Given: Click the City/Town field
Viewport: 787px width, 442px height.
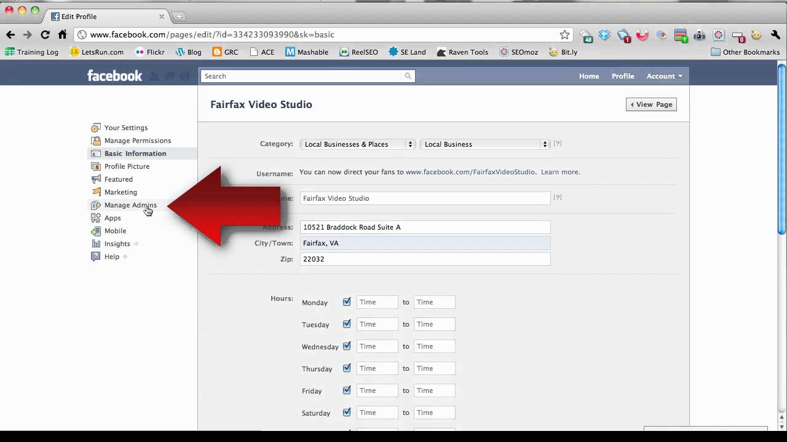Looking at the screenshot, I should (425, 243).
